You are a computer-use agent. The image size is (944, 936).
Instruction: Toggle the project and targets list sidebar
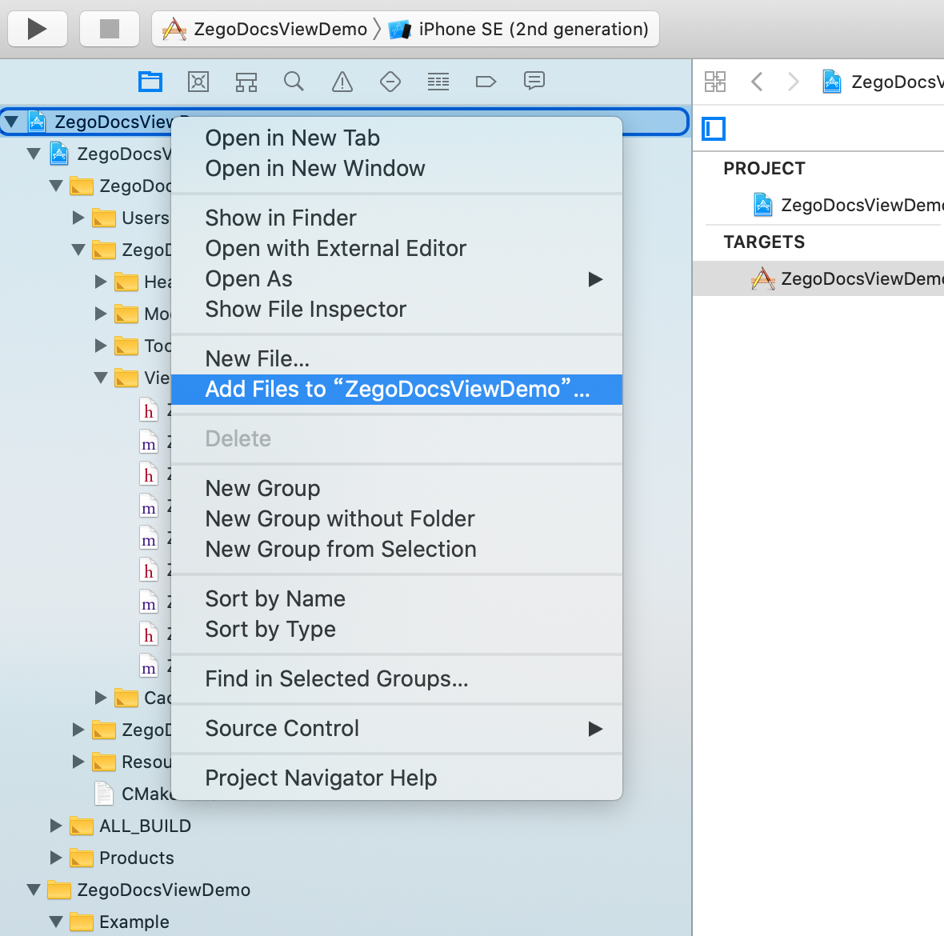(714, 129)
